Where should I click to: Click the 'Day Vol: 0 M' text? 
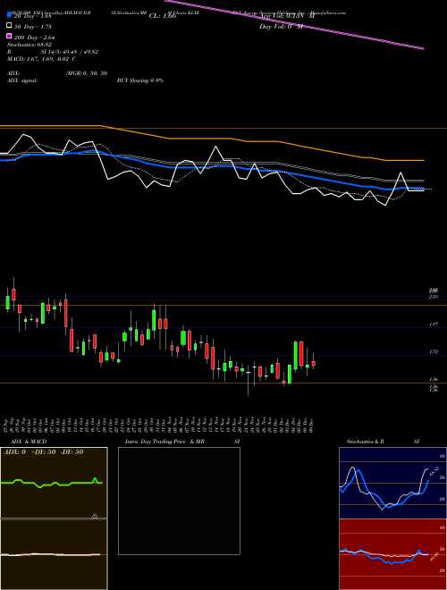(x=281, y=26)
